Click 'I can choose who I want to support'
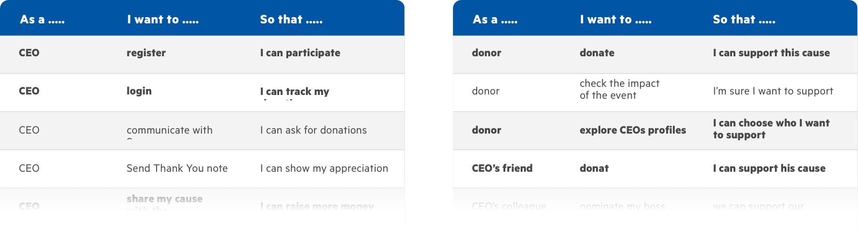 pos(771,129)
